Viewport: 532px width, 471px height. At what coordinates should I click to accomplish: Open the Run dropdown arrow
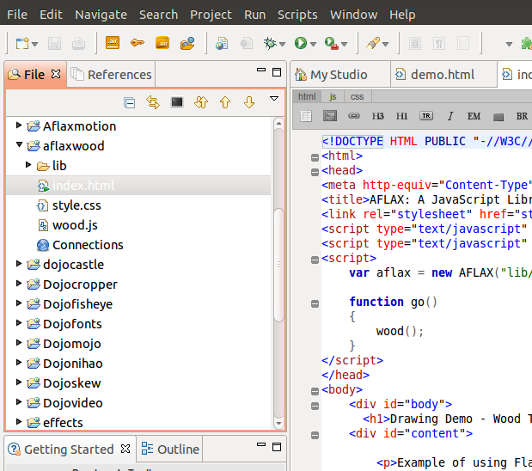313,44
